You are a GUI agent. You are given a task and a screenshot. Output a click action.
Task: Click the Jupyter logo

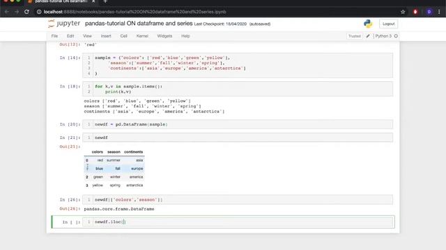(64, 23)
